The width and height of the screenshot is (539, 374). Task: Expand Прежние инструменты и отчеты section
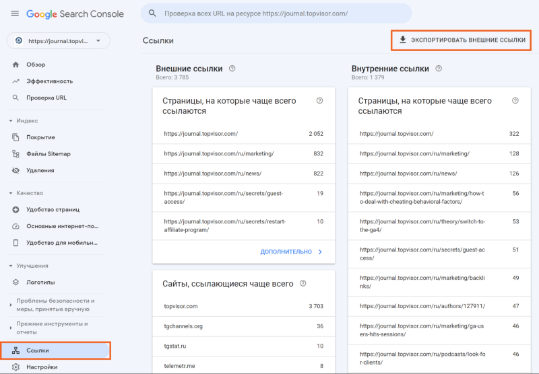tap(11, 328)
